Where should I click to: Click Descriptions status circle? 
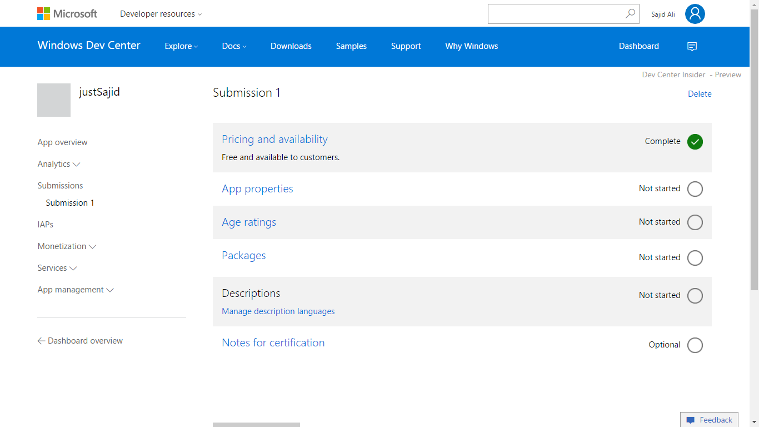click(x=695, y=296)
